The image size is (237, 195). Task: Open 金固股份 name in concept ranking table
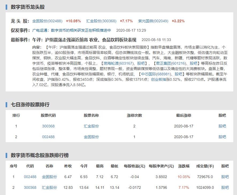(x=49, y=177)
